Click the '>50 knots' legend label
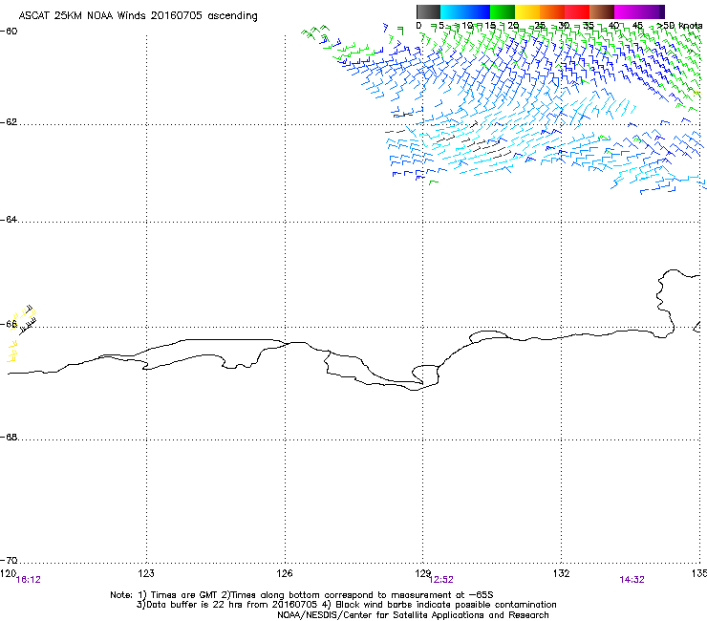The image size is (707, 621). click(679, 25)
